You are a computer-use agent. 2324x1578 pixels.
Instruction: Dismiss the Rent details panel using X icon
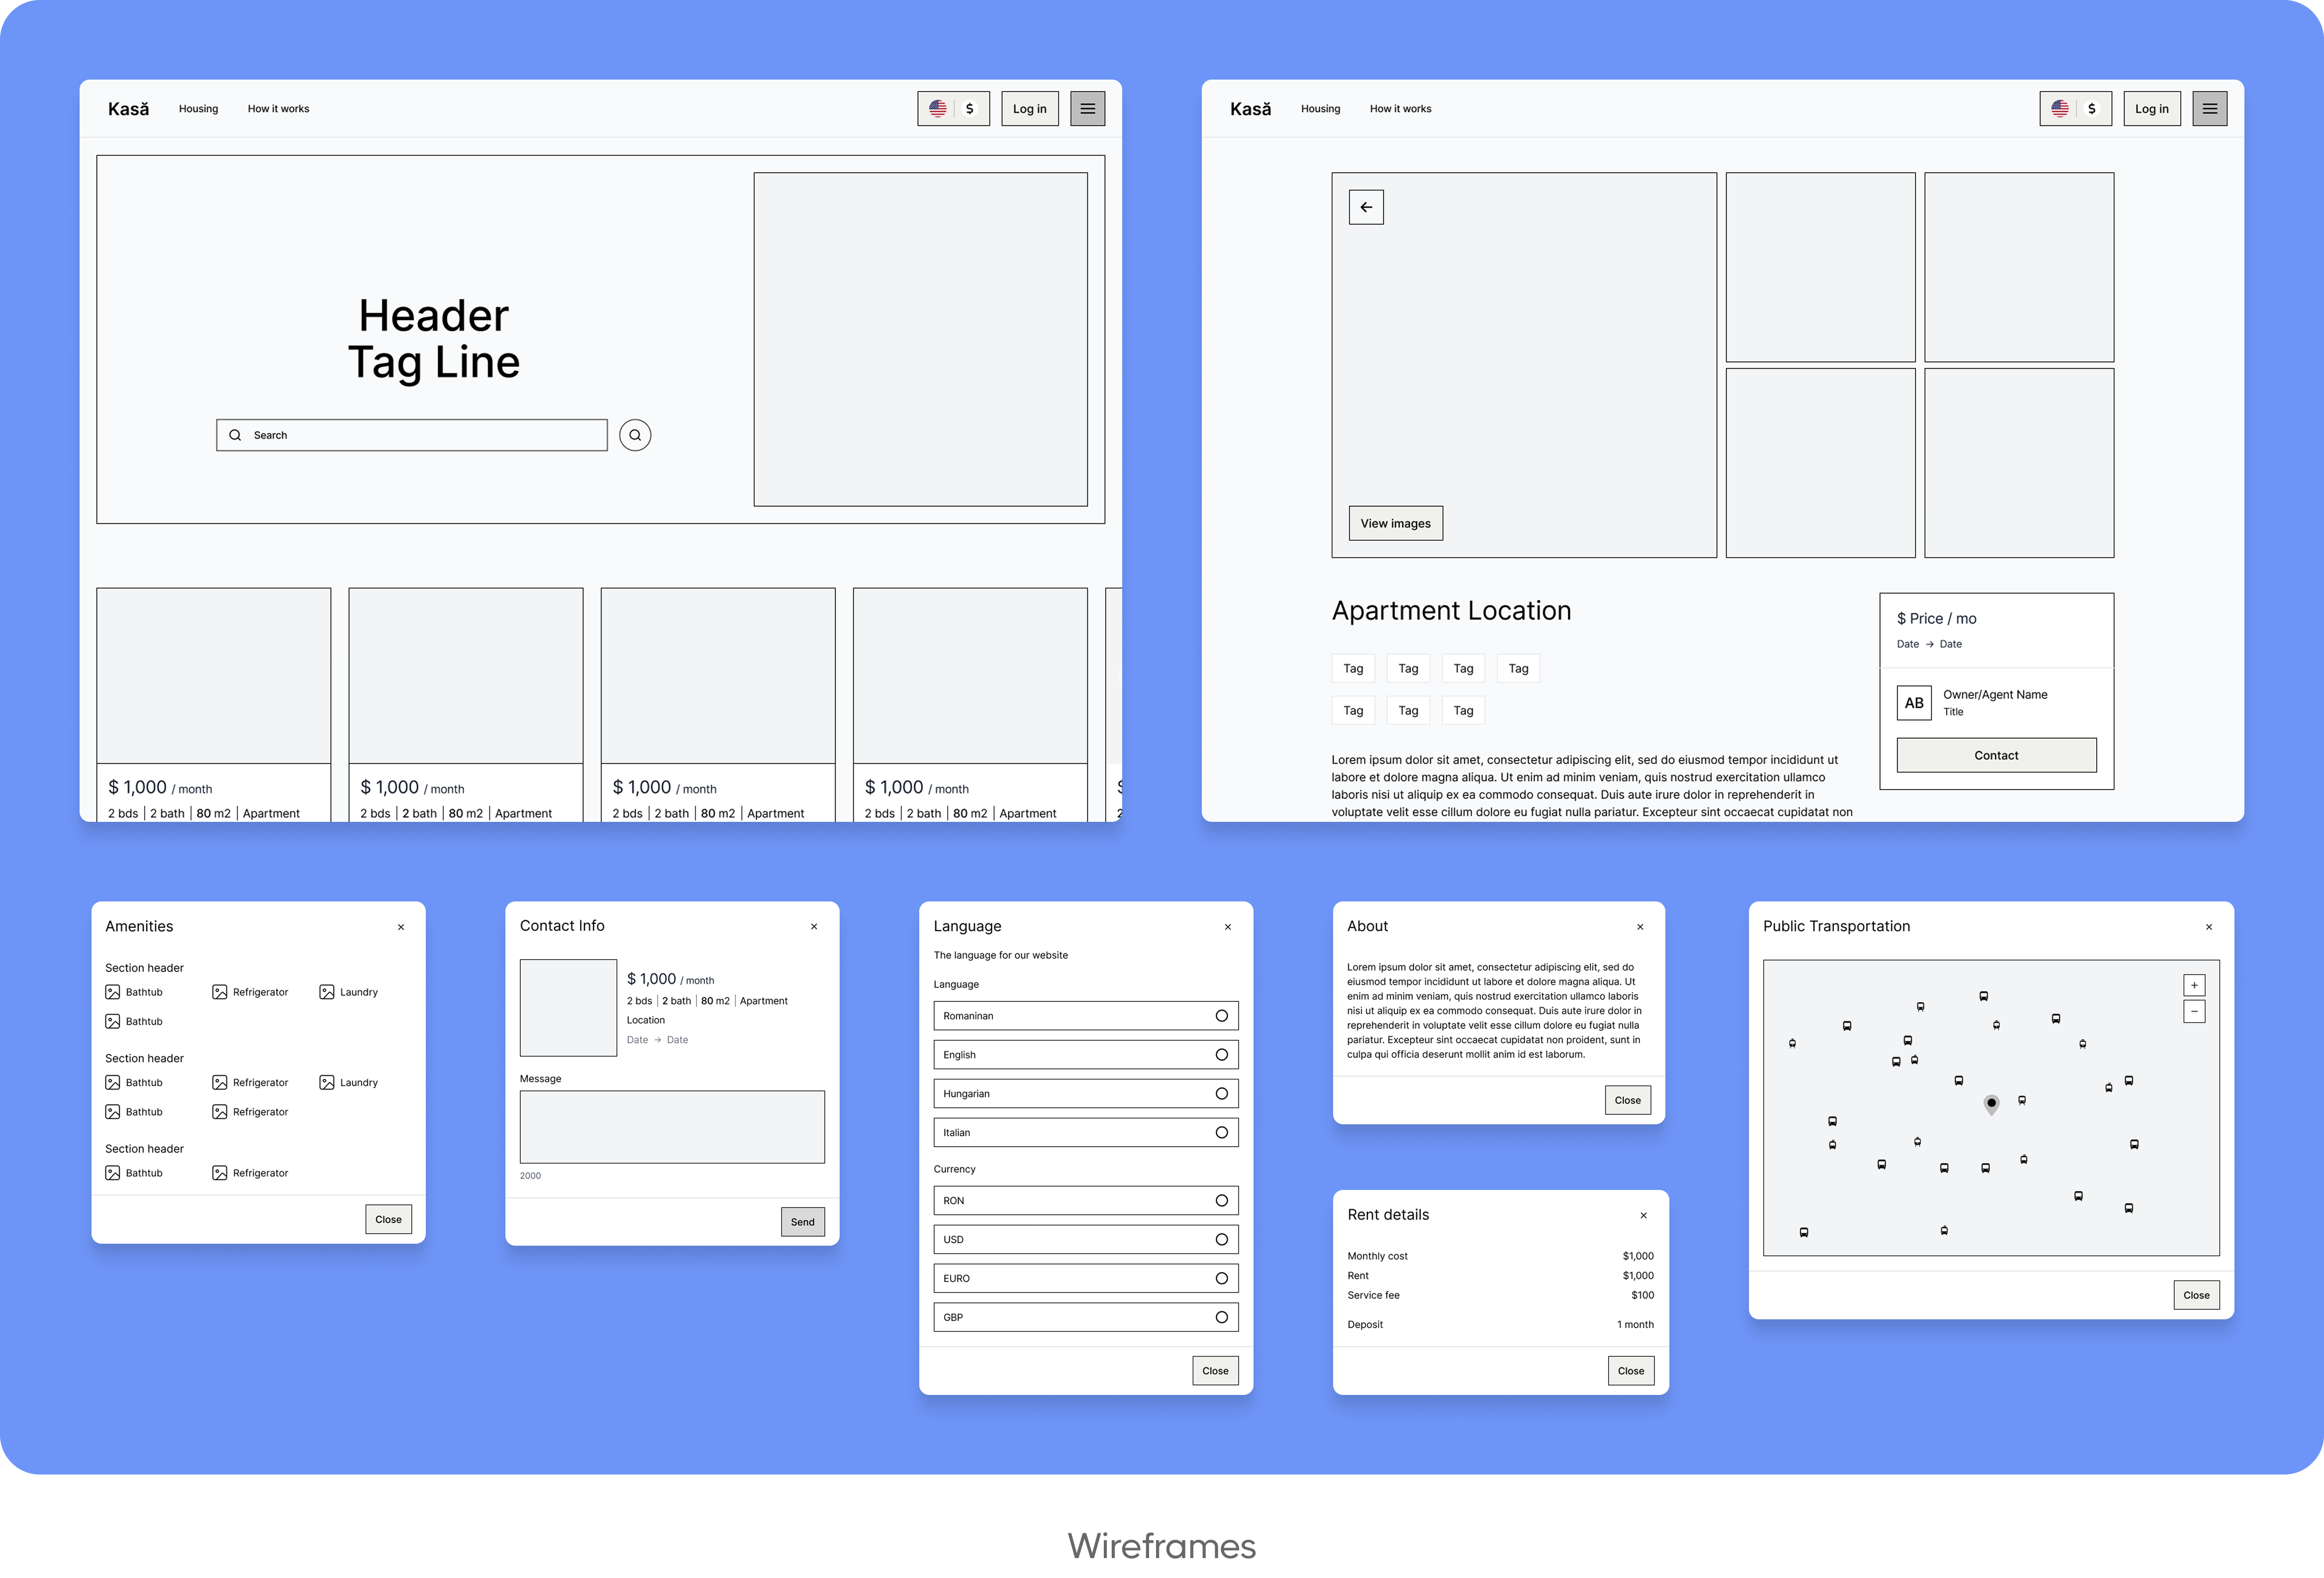coord(1643,1215)
